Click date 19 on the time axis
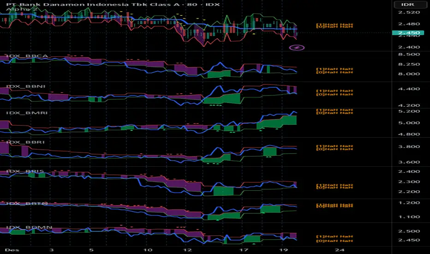This screenshot has width=430, height=254. [x=284, y=250]
